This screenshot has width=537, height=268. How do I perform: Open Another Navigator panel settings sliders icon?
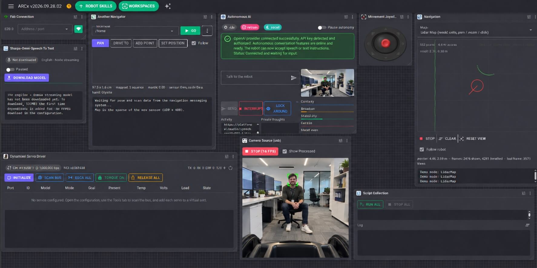[205, 17]
